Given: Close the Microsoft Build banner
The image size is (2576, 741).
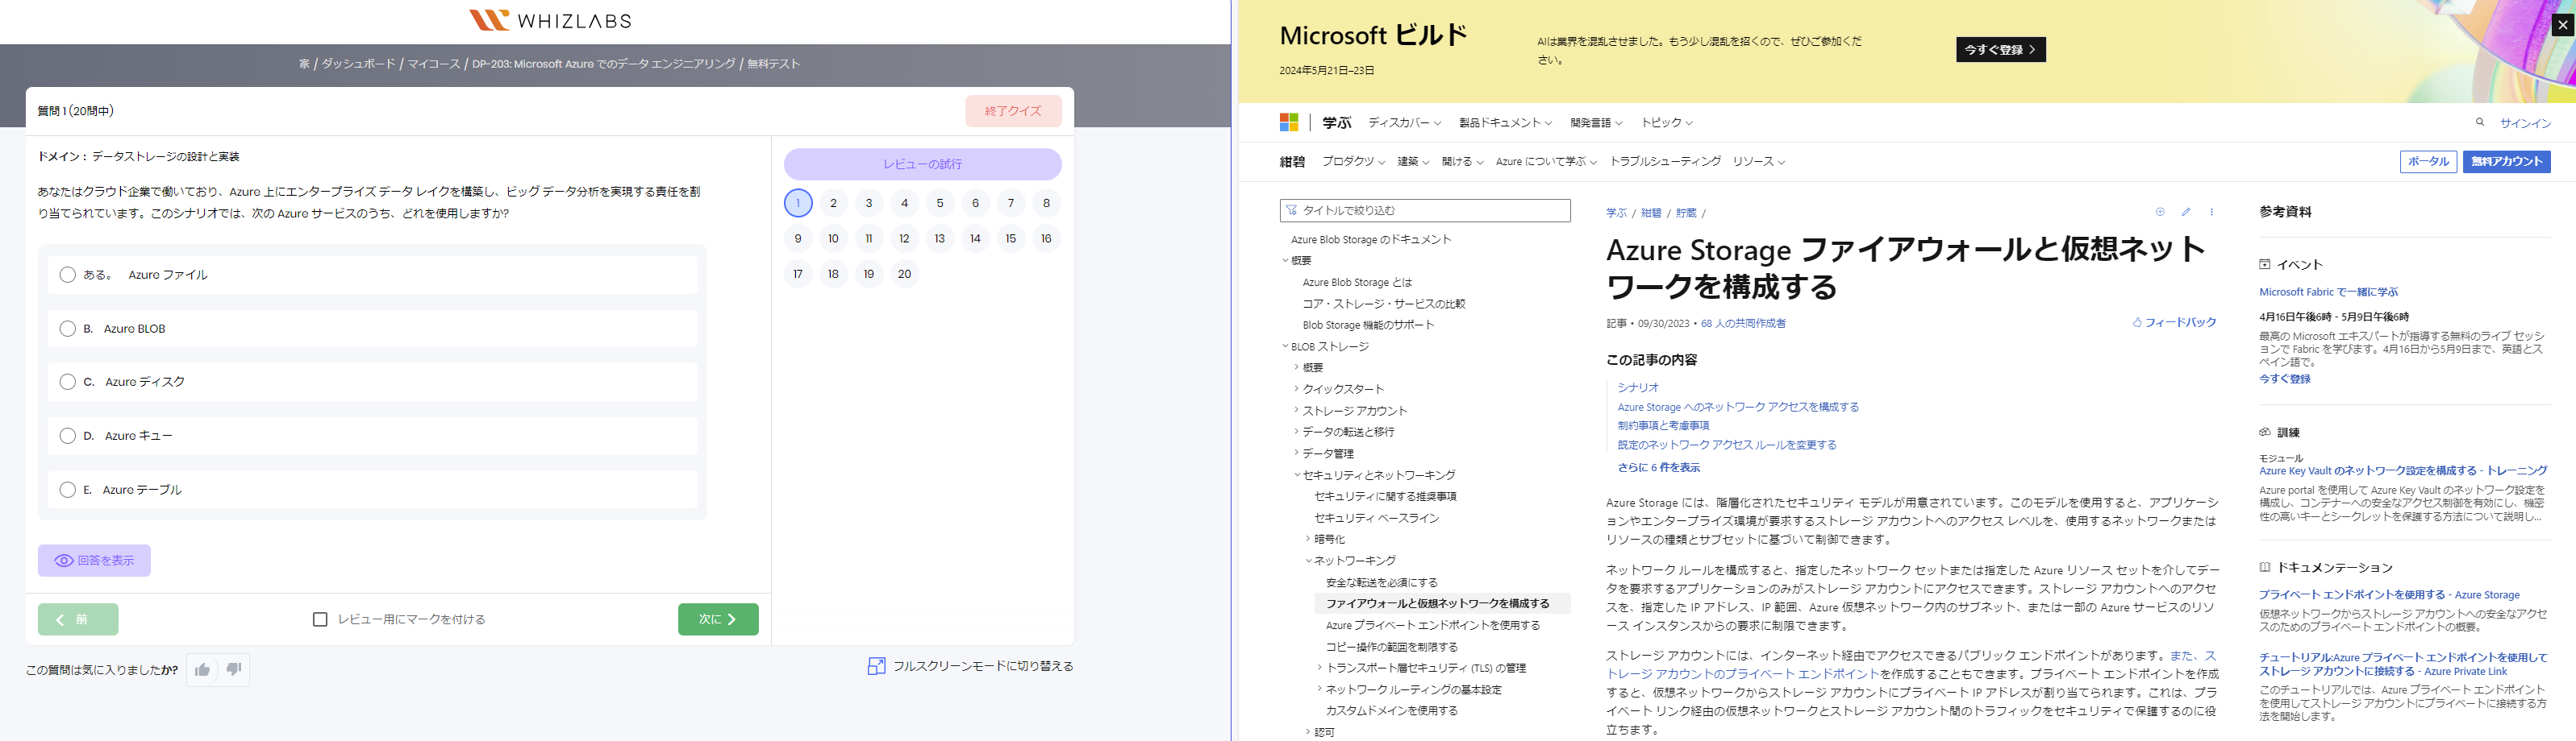Looking at the screenshot, I should (2563, 25).
